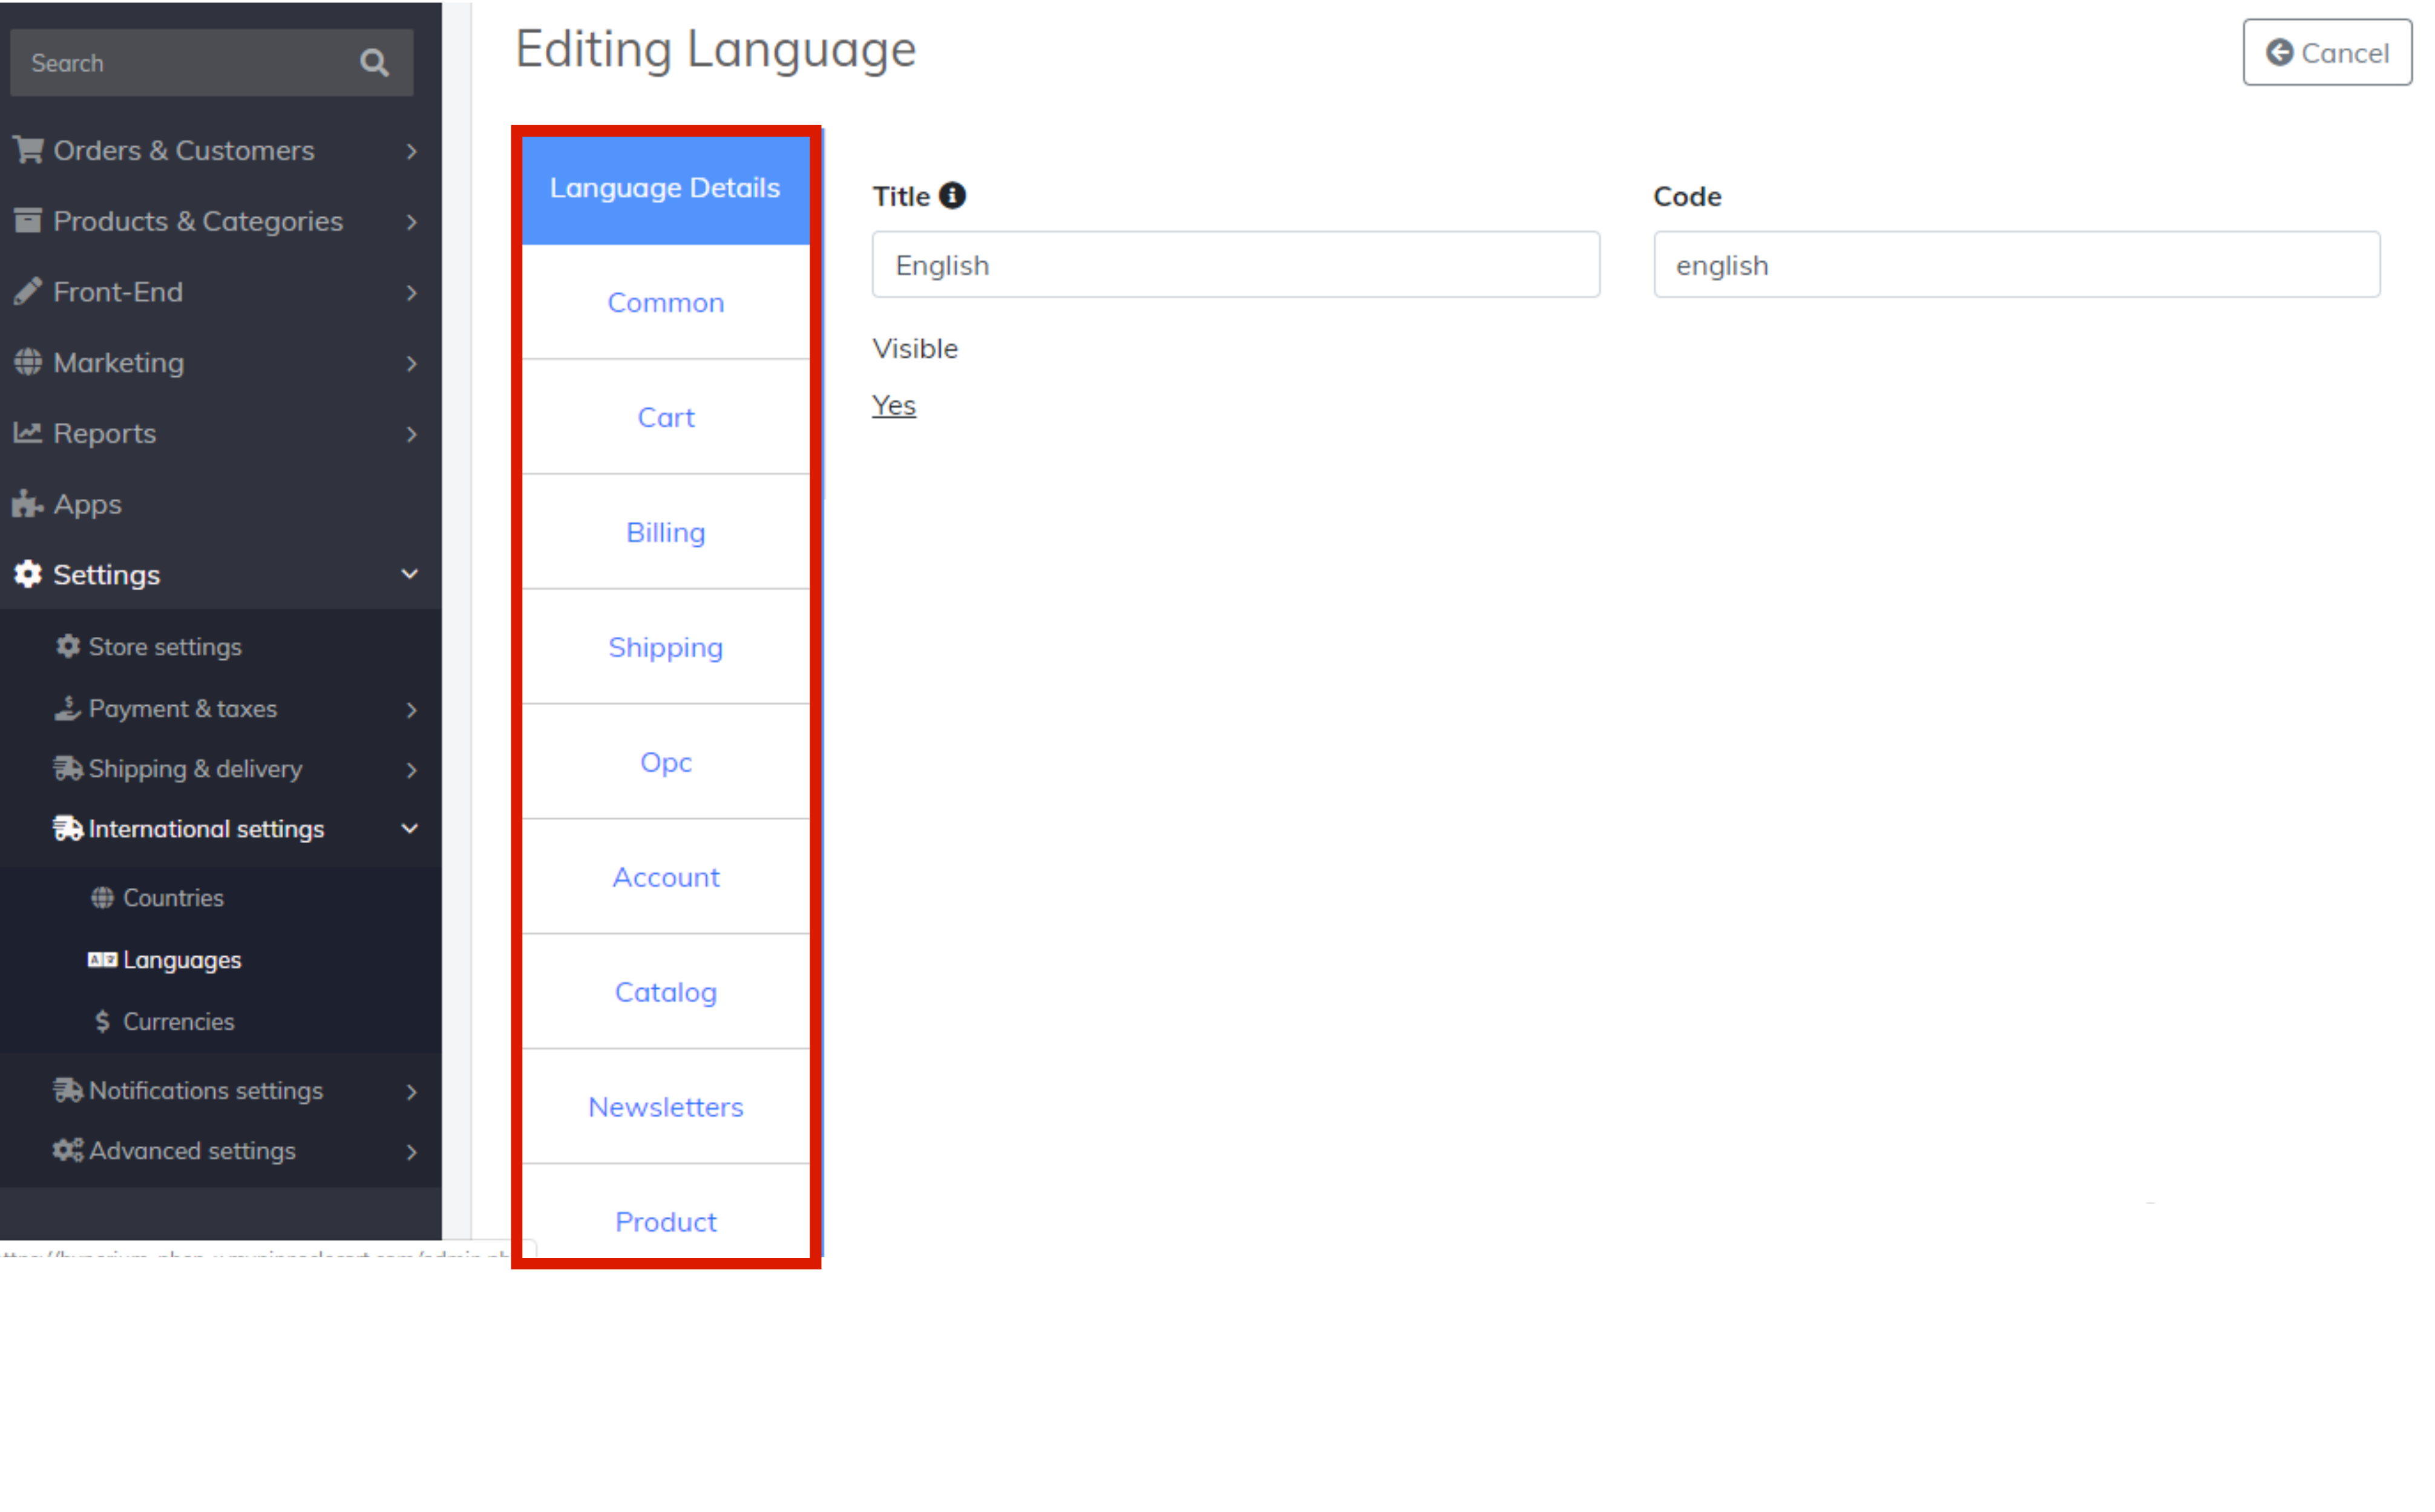
Task: Expand the Advanced settings chevron
Action: pos(411,1151)
